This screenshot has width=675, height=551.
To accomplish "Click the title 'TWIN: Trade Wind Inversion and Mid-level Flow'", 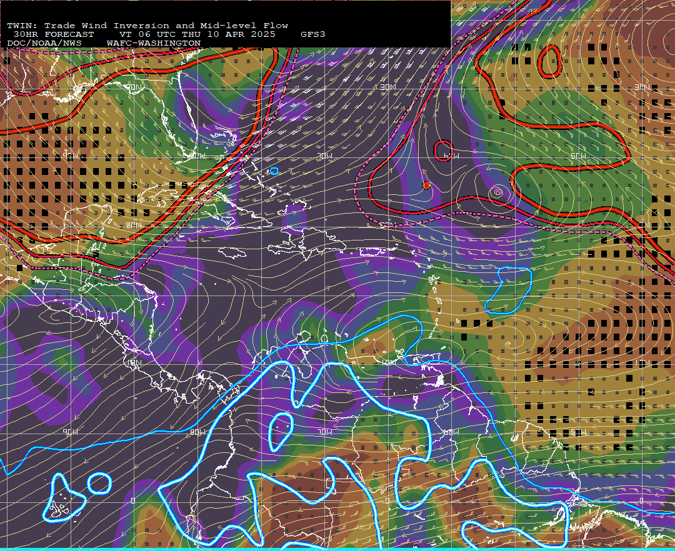I will coord(147,26).
